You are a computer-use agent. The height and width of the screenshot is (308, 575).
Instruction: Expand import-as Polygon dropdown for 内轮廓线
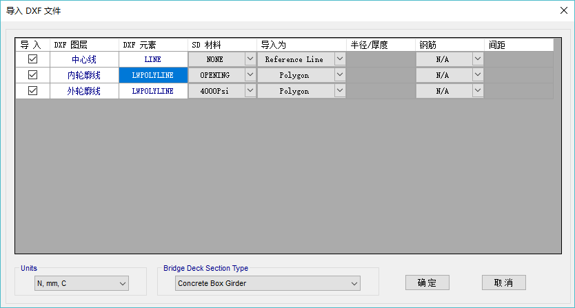click(x=339, y=75)
